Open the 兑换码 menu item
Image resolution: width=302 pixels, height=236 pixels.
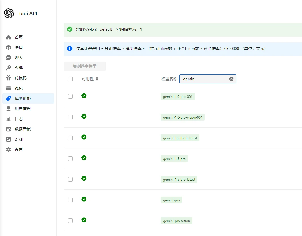click(28, 78)
